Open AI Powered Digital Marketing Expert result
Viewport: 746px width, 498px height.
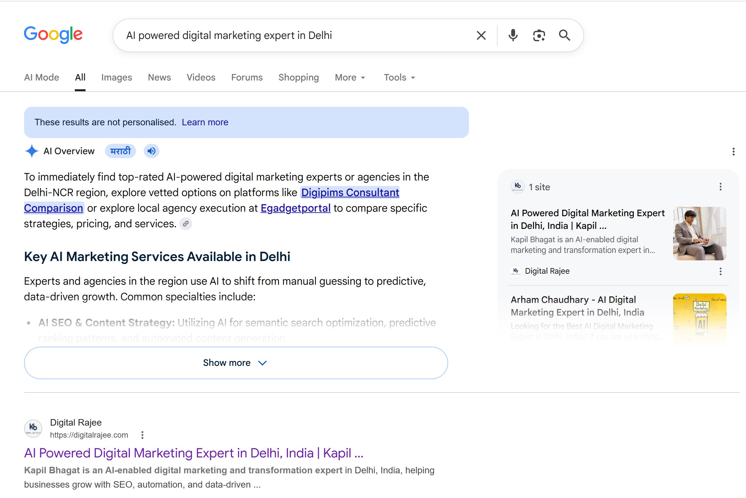pyautogui.click(x=193, y=453)
